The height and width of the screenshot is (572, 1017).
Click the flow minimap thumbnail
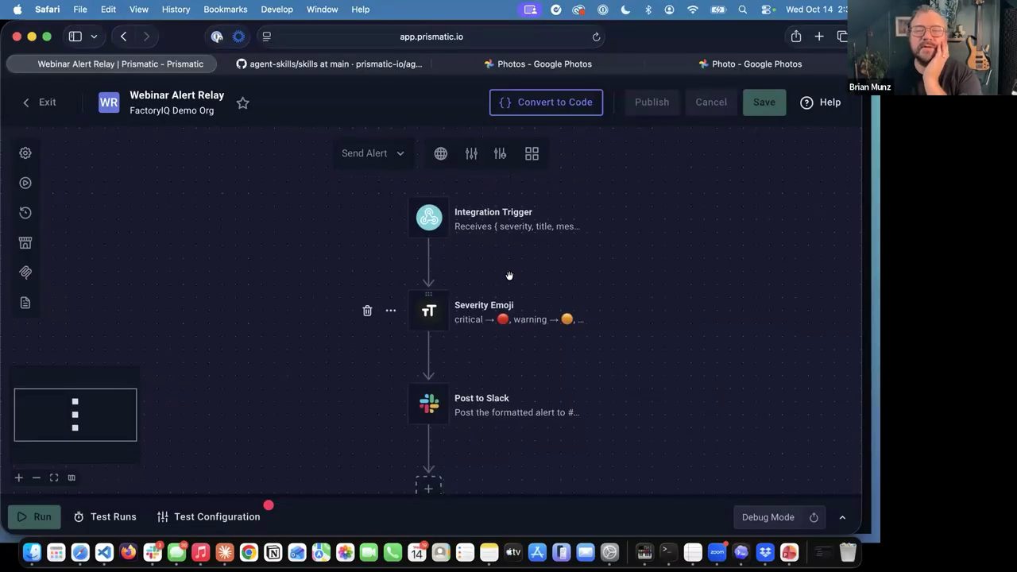tap(75, 415)
